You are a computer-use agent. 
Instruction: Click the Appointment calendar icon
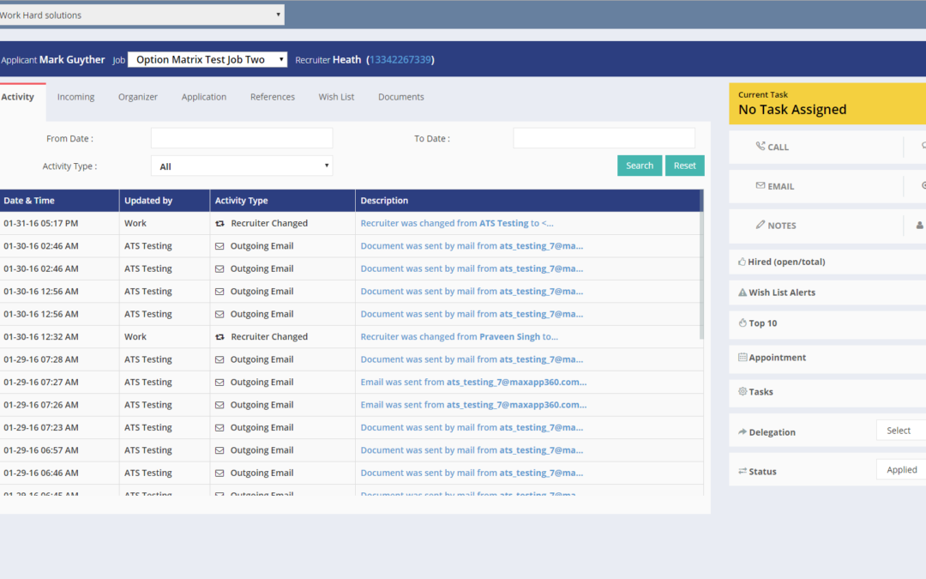[x=743, y=358]
